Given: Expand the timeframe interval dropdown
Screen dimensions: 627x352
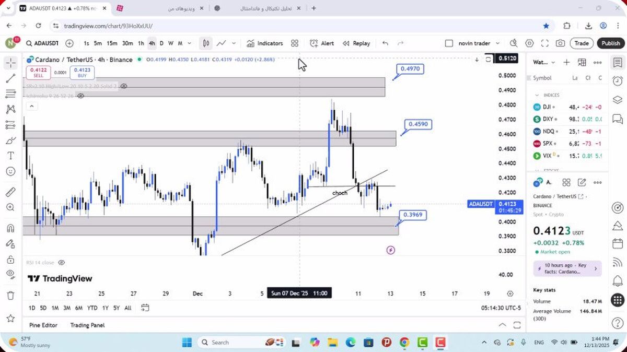Looking at the screenshot, I should click(x=189, y=43).
